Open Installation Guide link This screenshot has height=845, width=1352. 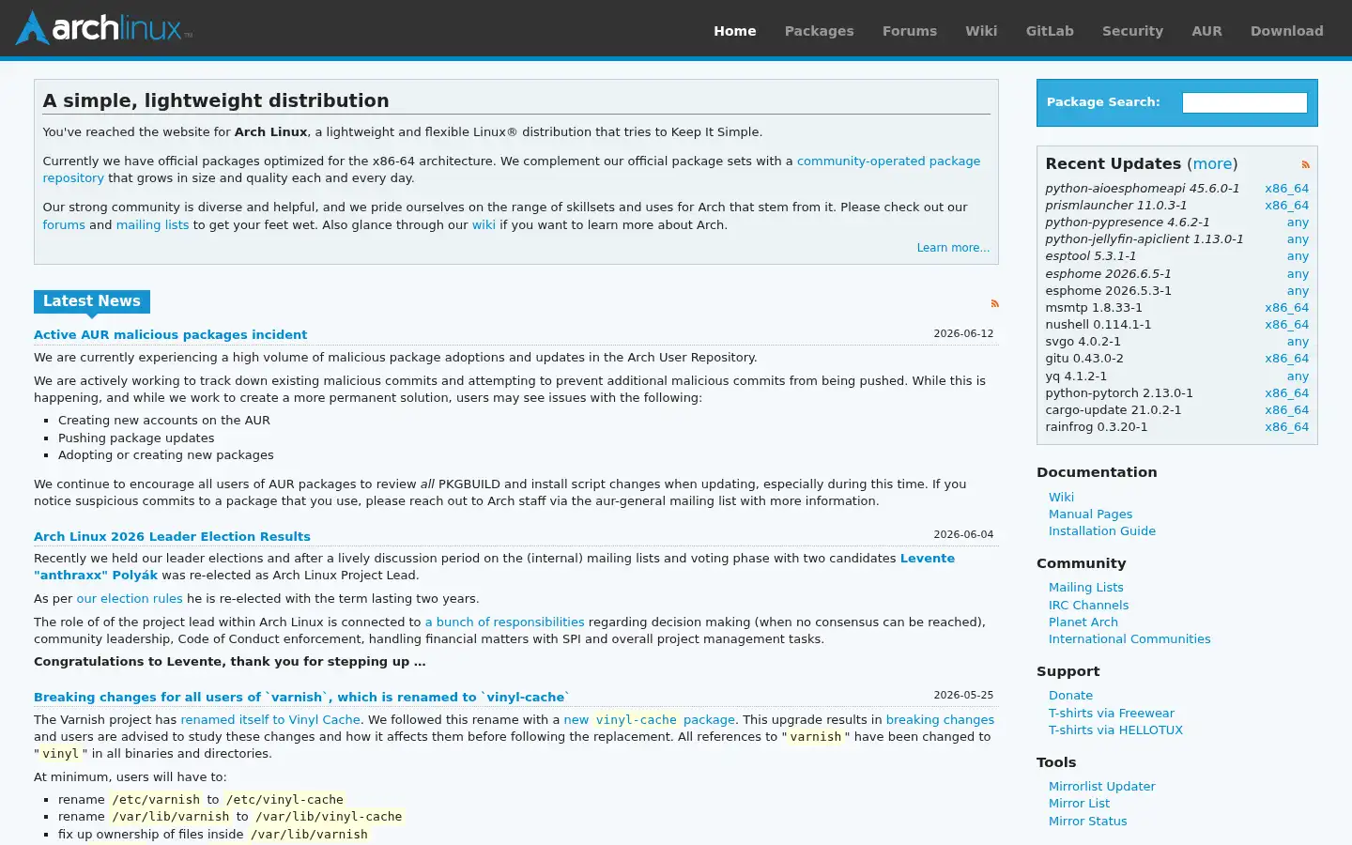tap(1101, 531)
